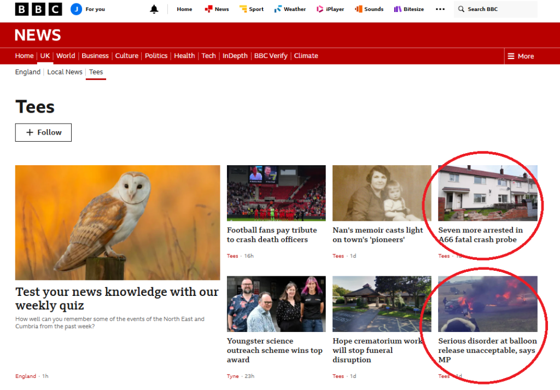This screenshot has height=390, width=560.
Task: Click the Tees page heading
Action: click(35, 107)
